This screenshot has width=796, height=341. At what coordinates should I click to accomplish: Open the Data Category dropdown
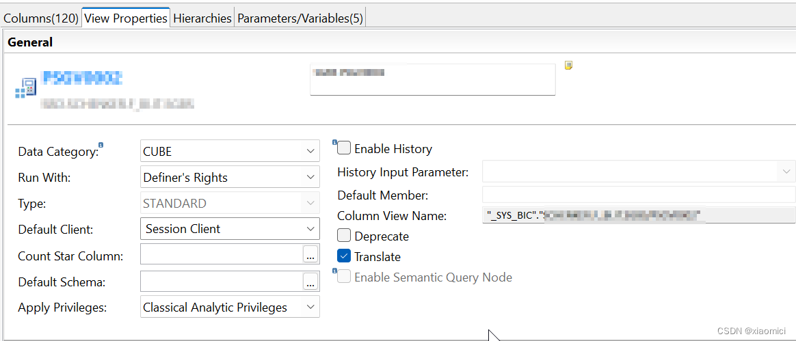click(x=229, y=151)
